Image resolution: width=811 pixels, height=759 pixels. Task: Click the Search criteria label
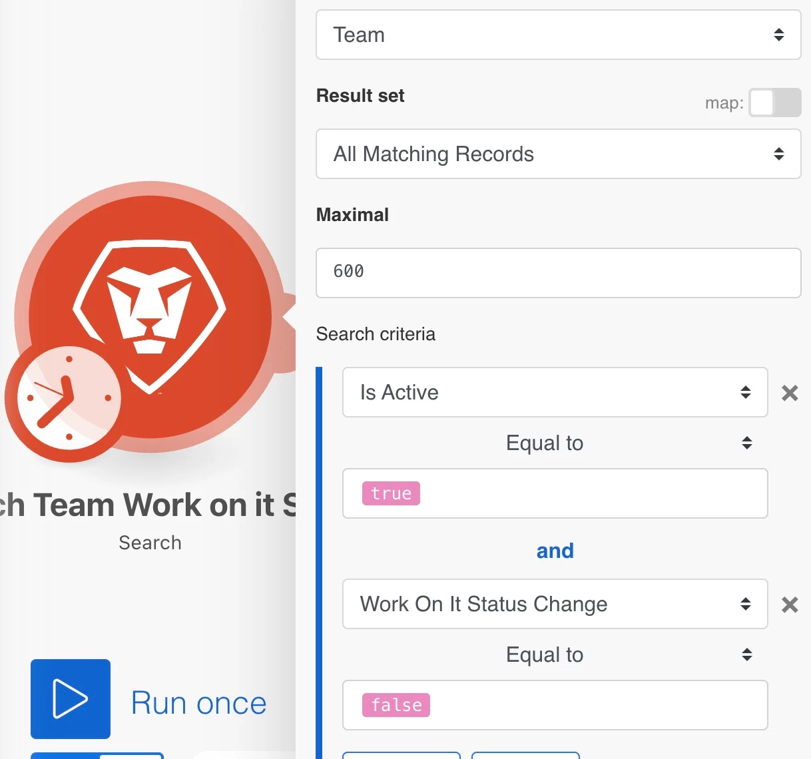[x=376, y=334]
